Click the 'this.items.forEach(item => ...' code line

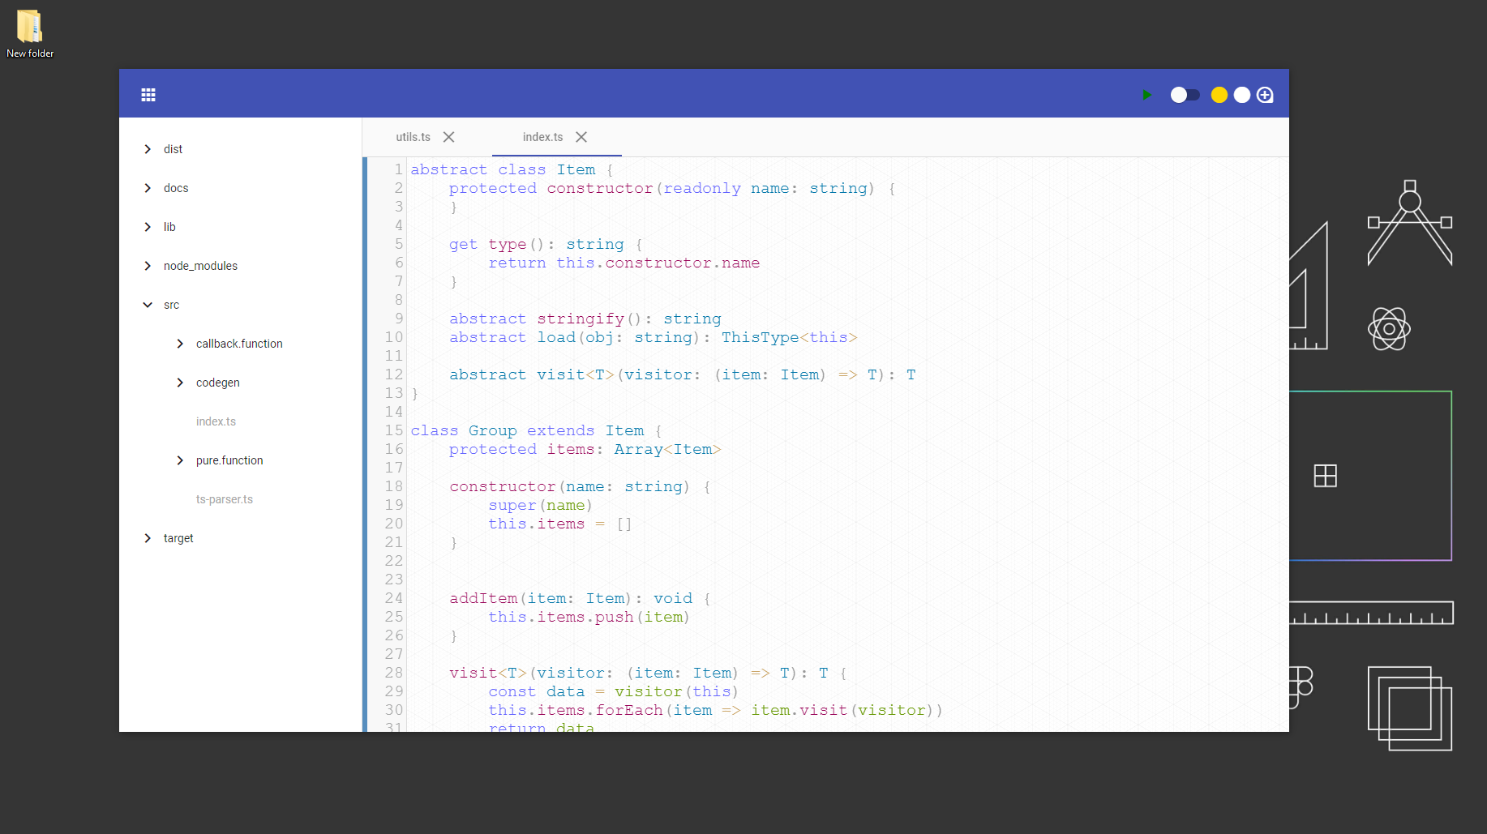coord(715,710)
